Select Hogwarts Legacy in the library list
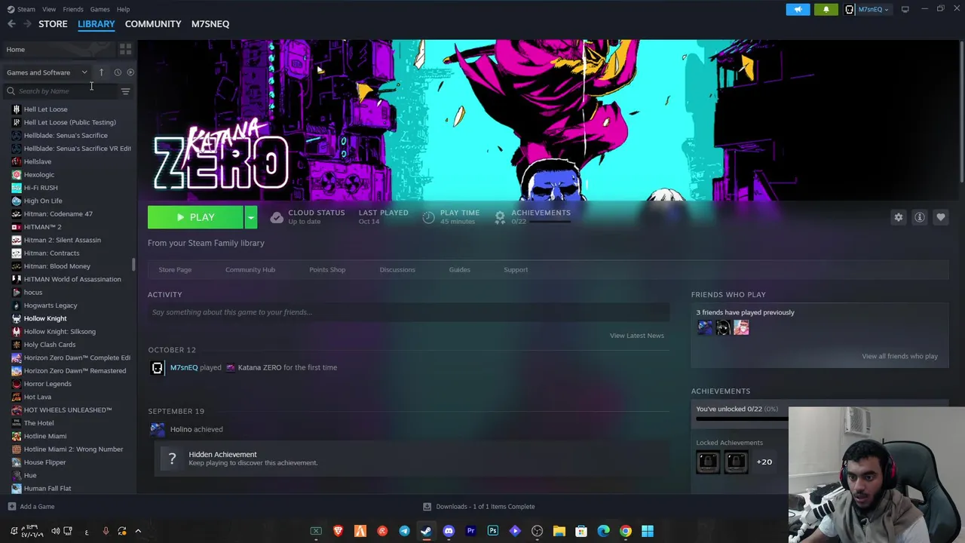The width and height of the screenshot is (965, 543). (51, 305)
